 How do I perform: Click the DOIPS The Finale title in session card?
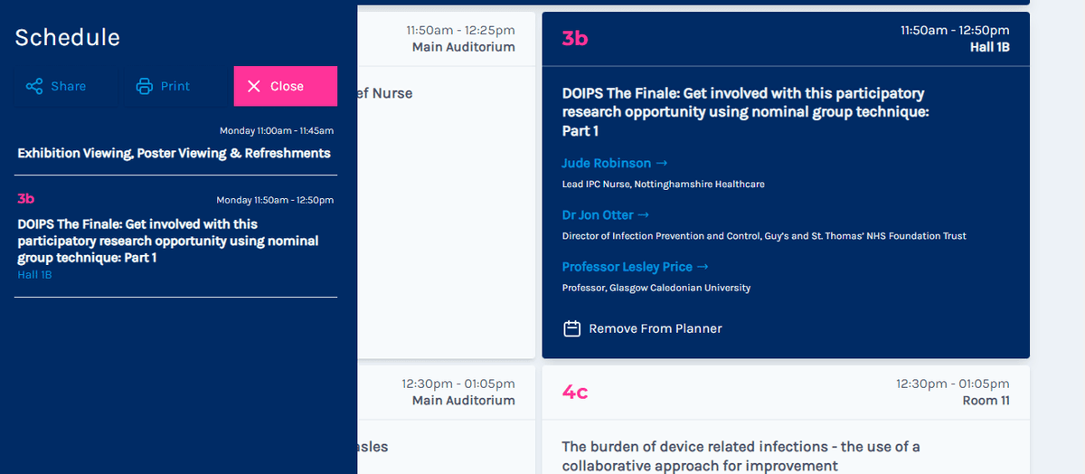click(745, 111)
